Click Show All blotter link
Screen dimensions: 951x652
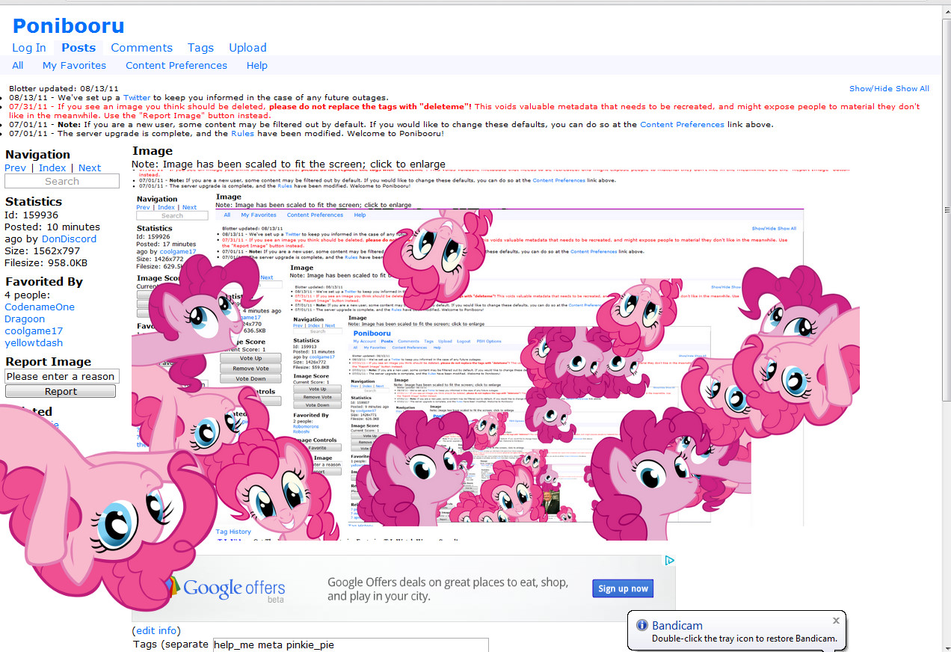[x=912, y=88]
